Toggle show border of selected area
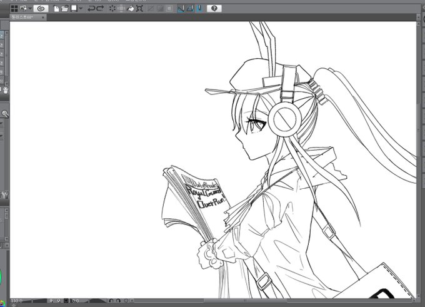This screenshot has height=307, width=425. [169, 9]
